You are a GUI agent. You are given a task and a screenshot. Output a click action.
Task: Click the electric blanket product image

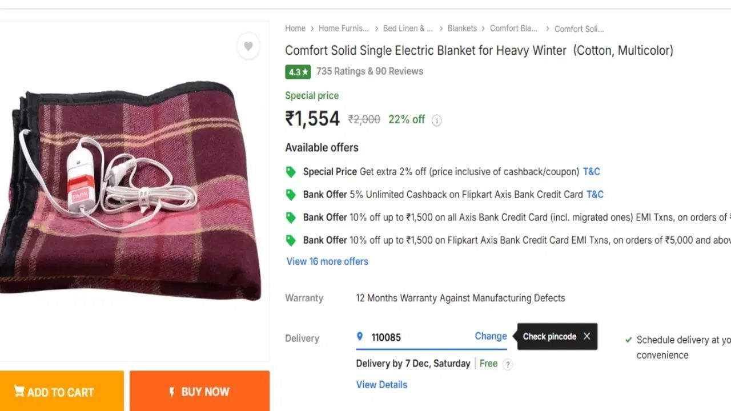[x=130, y=191]
